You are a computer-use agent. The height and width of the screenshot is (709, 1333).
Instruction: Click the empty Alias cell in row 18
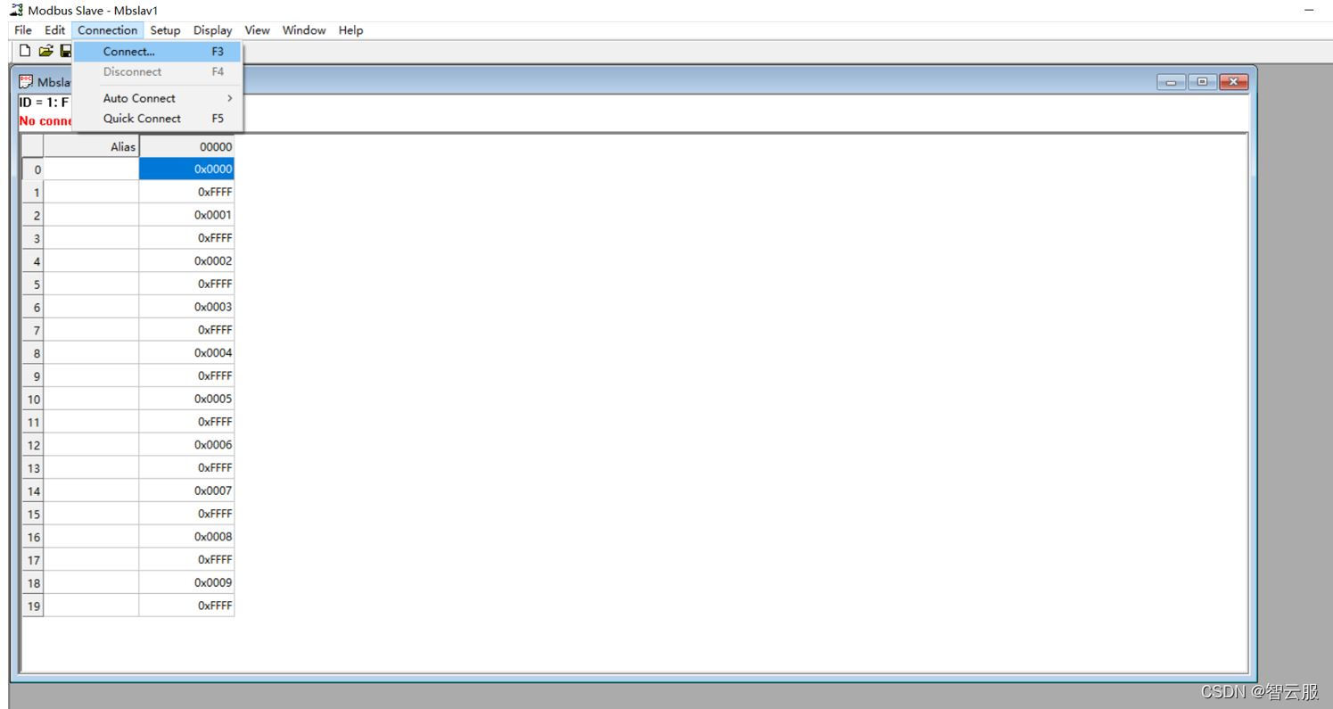point(91,582)
